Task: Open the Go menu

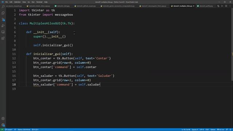Action: (29, 2)
